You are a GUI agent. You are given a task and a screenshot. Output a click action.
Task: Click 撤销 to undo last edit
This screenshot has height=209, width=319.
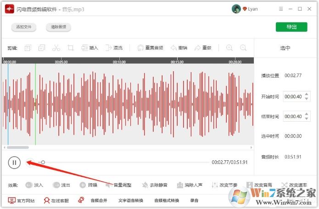point(179,48)
